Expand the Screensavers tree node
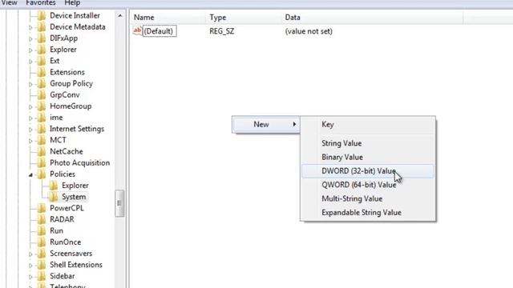Screen dimensions: 513x288 pyautogui.click(x=30, y=254)
